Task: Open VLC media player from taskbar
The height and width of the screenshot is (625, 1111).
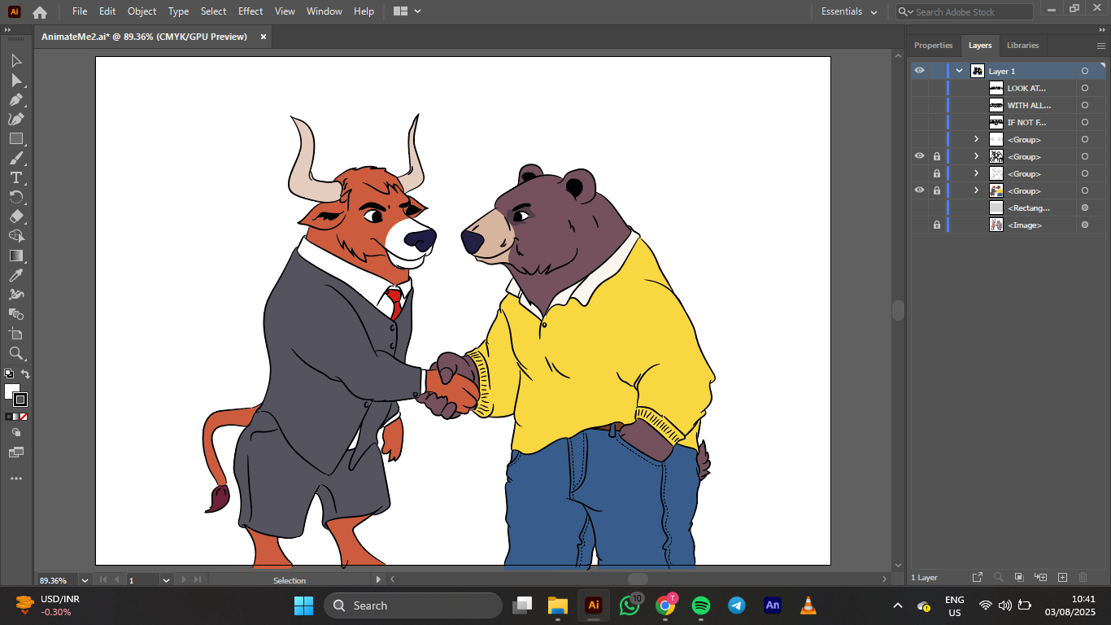Action: (x=808, y=605)
